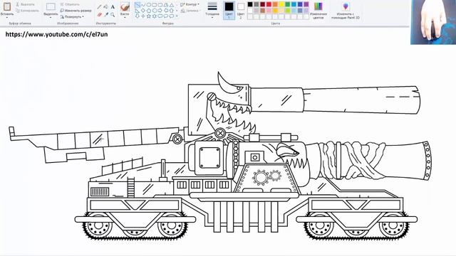
Task: Choose the Rounded rectangle shape
Action: pyautogui.click(x=160, y=5)
